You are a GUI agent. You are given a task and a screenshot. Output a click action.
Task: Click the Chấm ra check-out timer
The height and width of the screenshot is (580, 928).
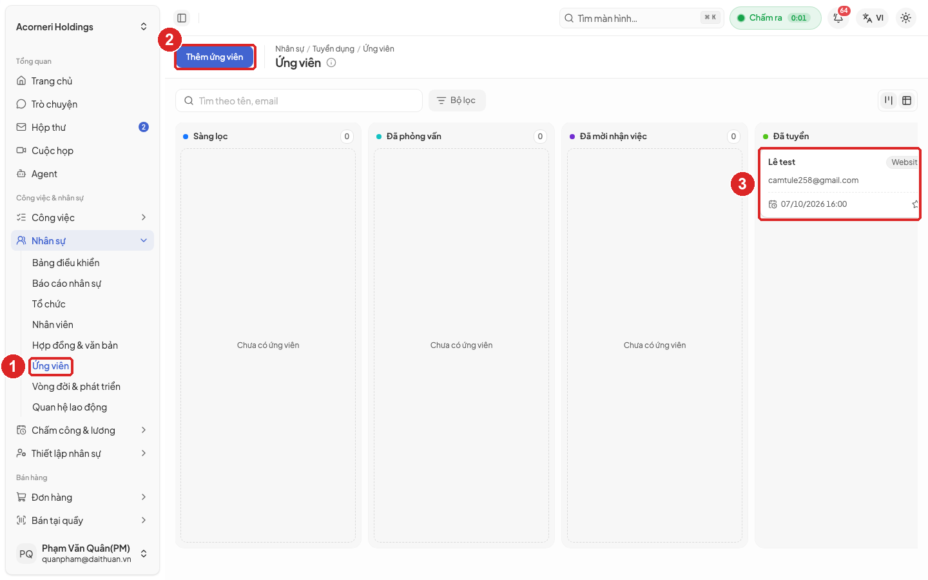coord(775,18)
